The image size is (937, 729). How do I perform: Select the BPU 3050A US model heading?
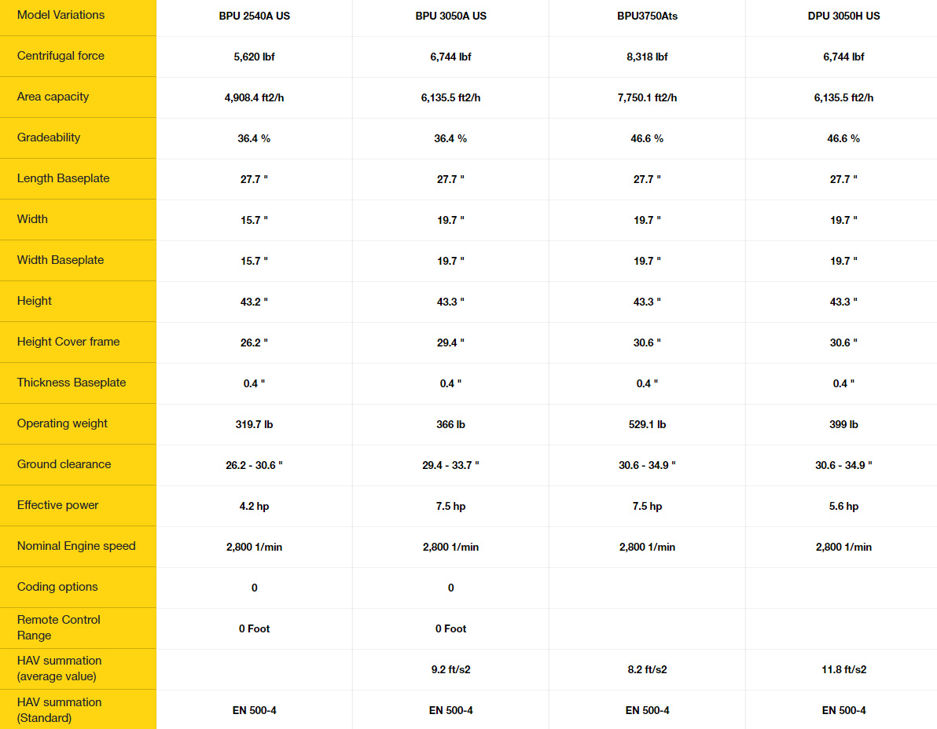coord(450,16)
